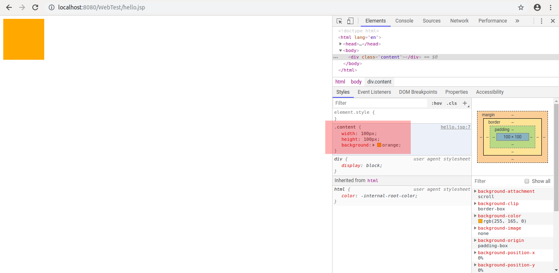
Task: Open the Properties sub-tab
Action: (457, 92)
